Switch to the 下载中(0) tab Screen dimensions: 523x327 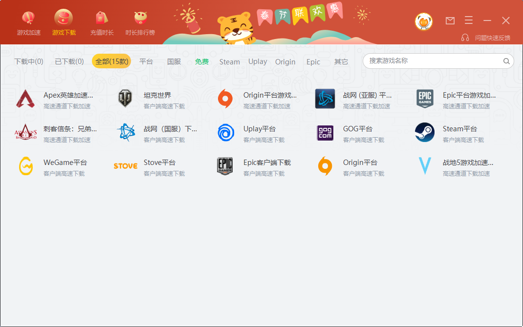(29, 61)
